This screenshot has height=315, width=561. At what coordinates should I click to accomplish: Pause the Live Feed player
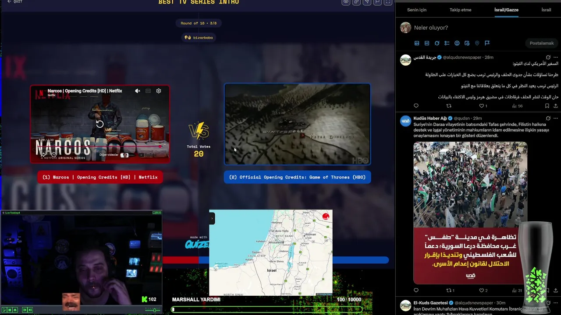[10, 310]
